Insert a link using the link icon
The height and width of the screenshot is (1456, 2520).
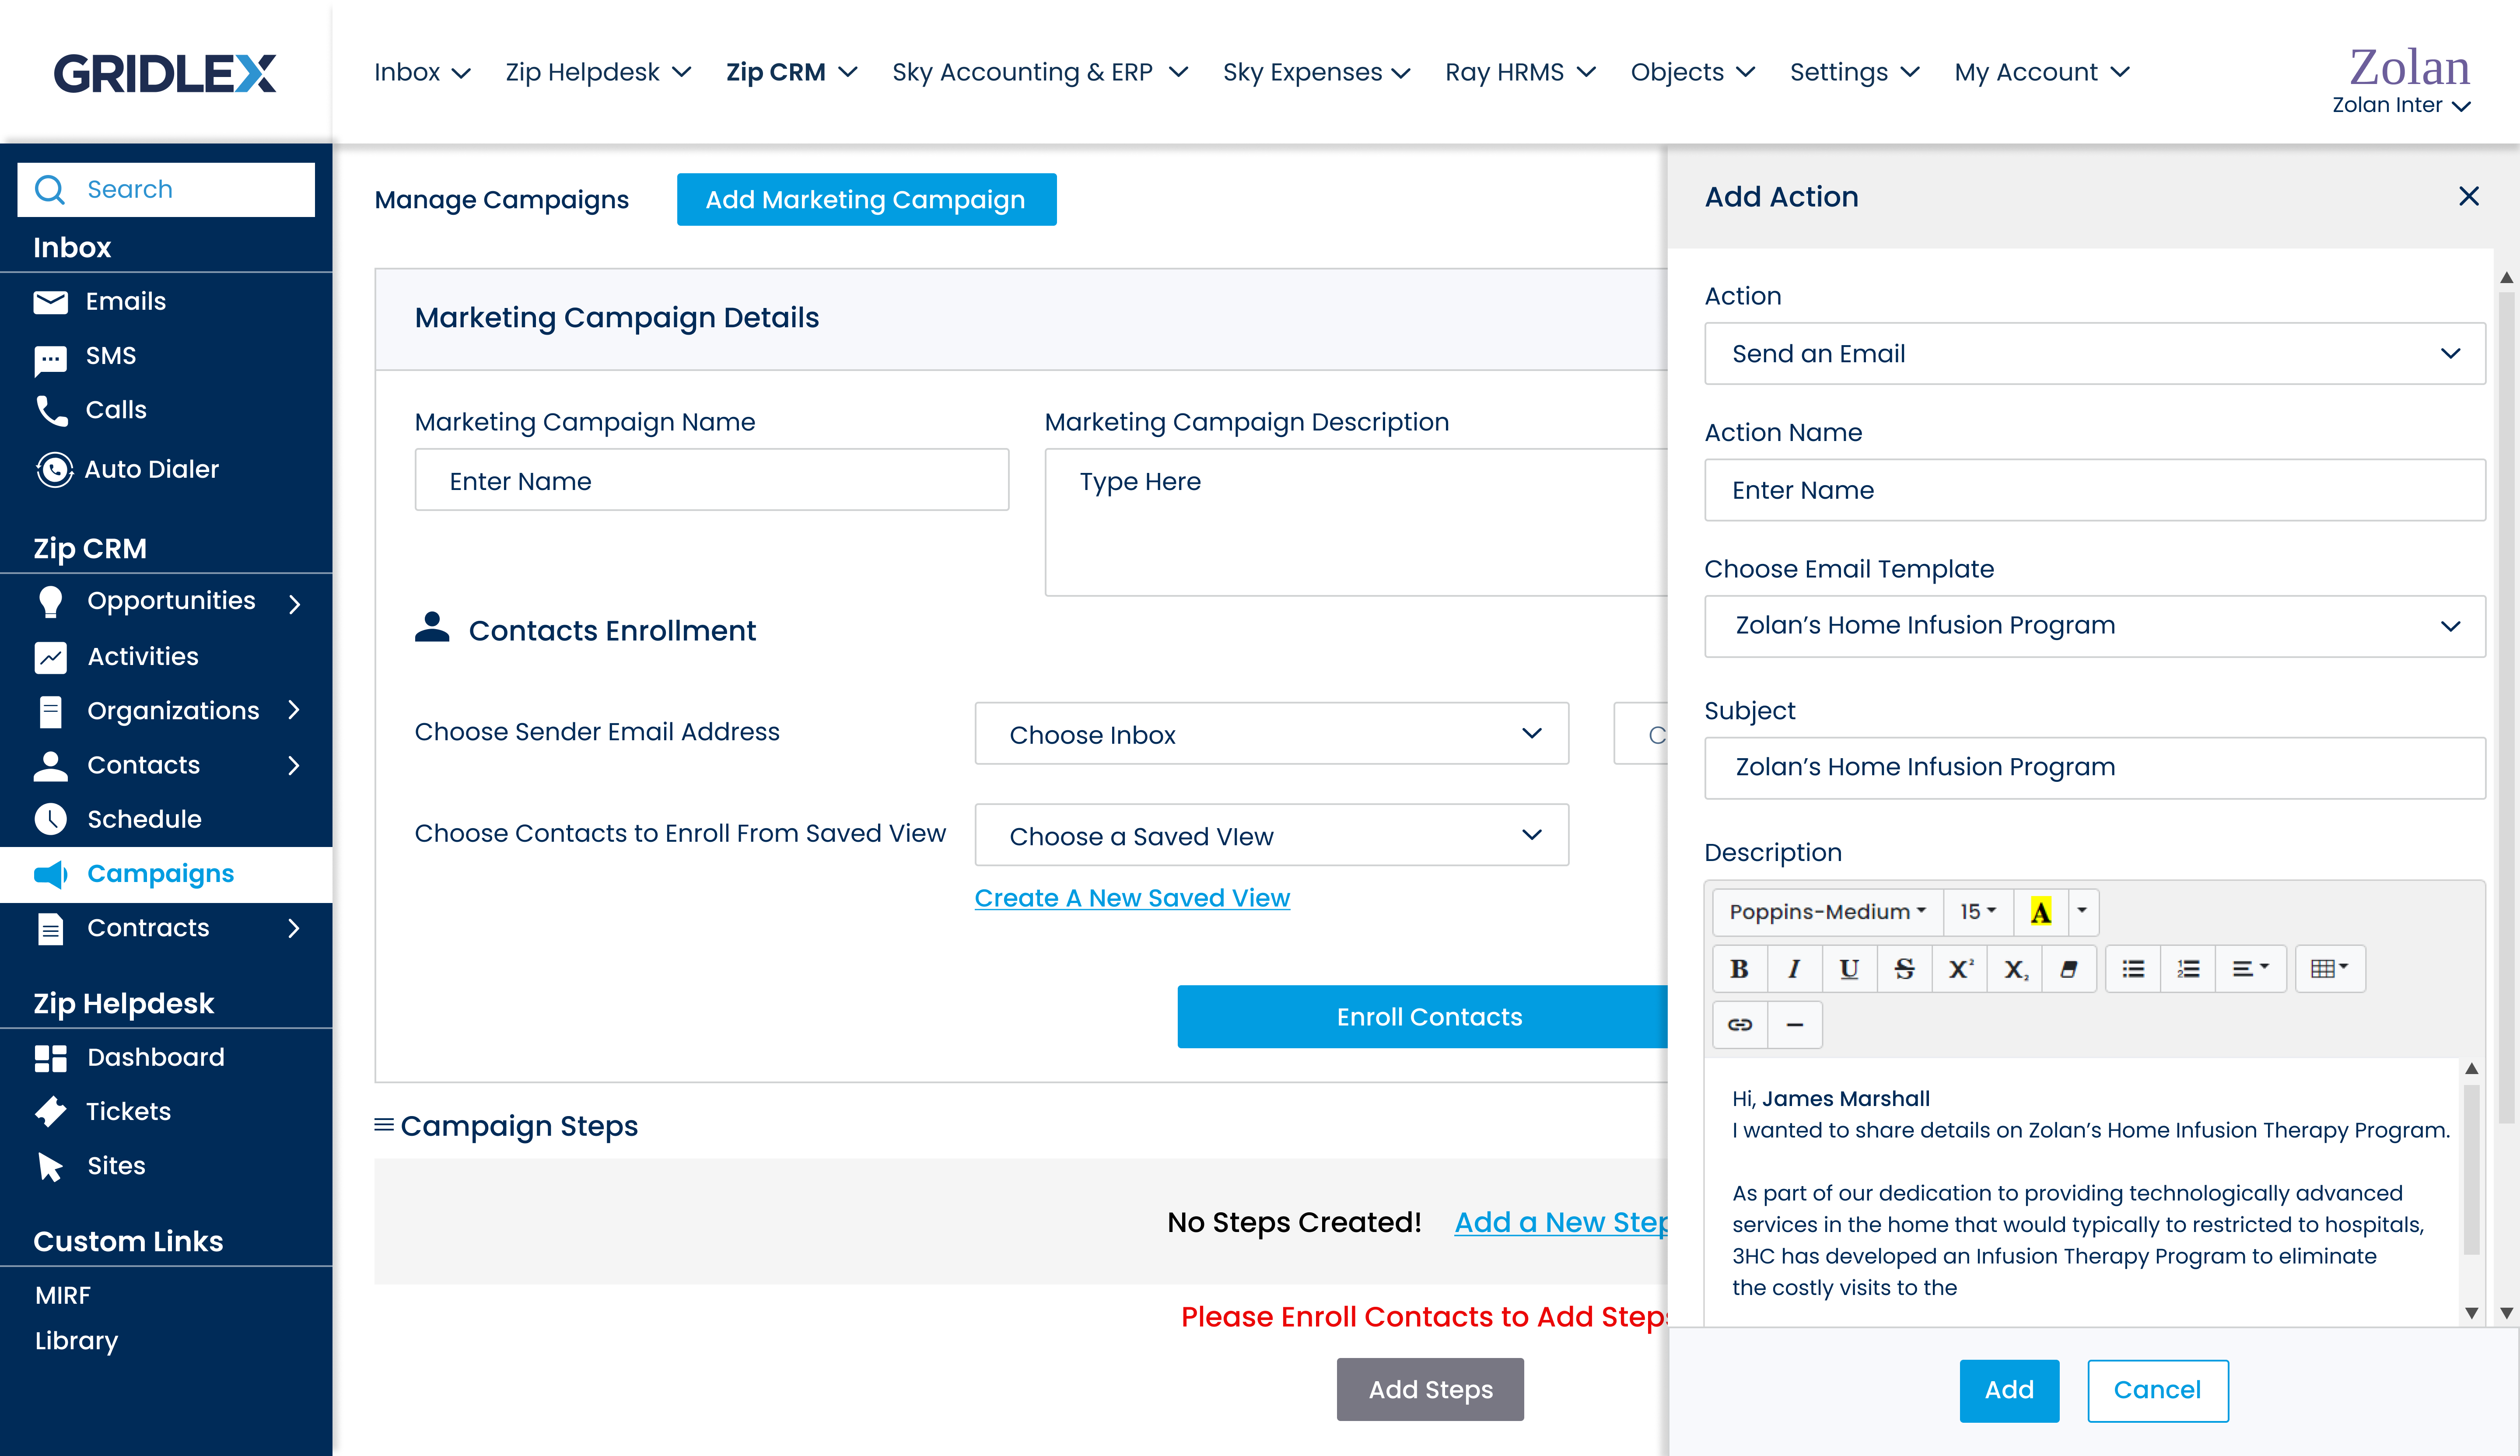(1740, 1025)
